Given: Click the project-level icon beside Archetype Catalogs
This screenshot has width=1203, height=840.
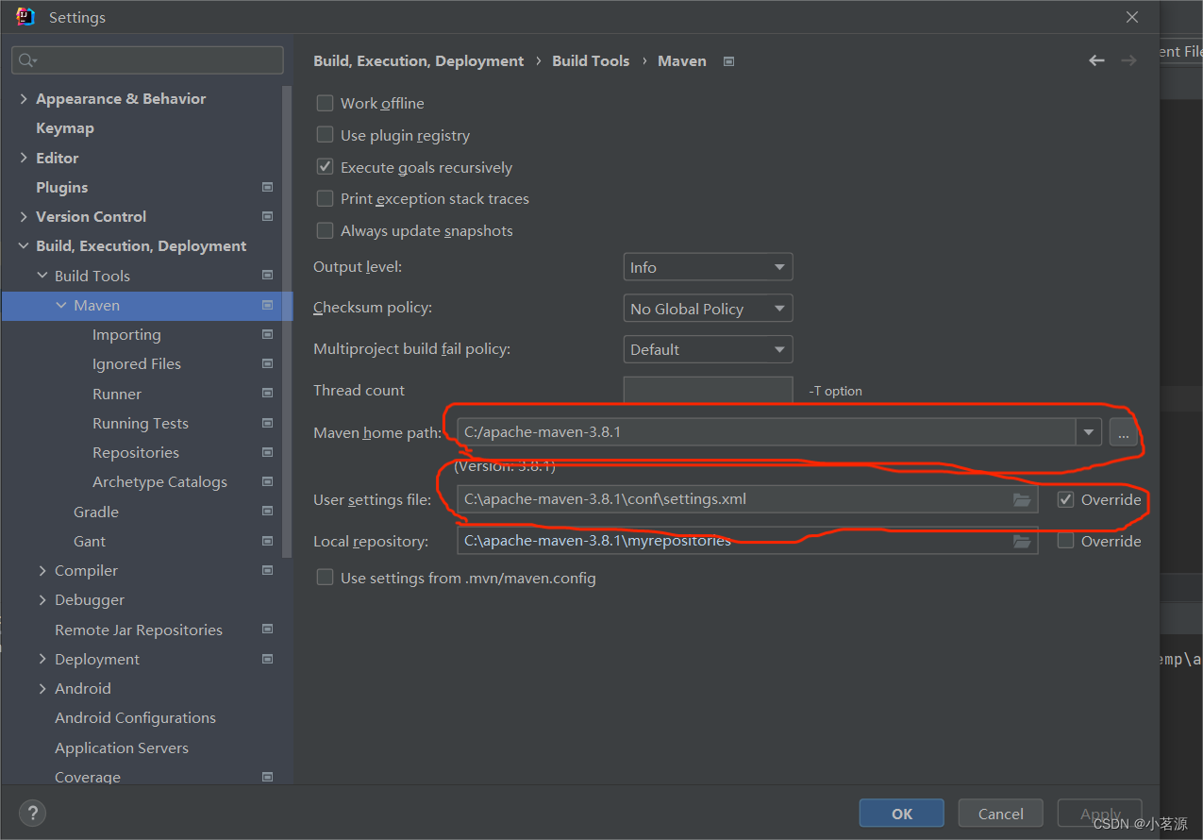Looking at the screenshot, I should [267, 481].
